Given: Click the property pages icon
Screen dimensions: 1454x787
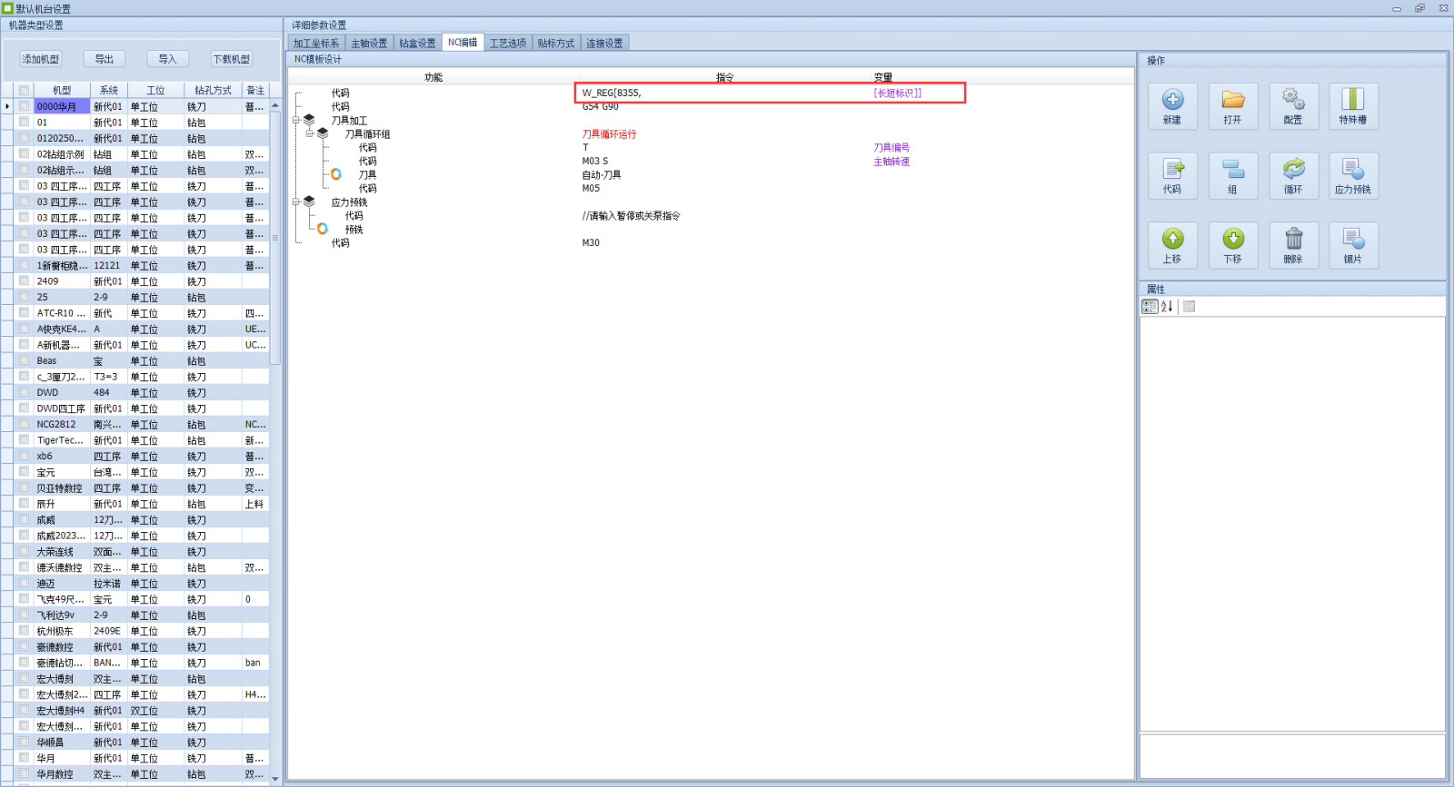Looking at the screenshot, I should (1189, 307).
